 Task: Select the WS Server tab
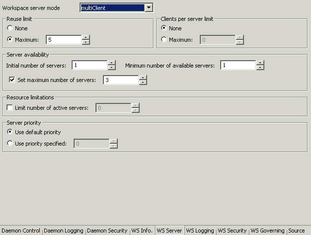coord(169,231)
